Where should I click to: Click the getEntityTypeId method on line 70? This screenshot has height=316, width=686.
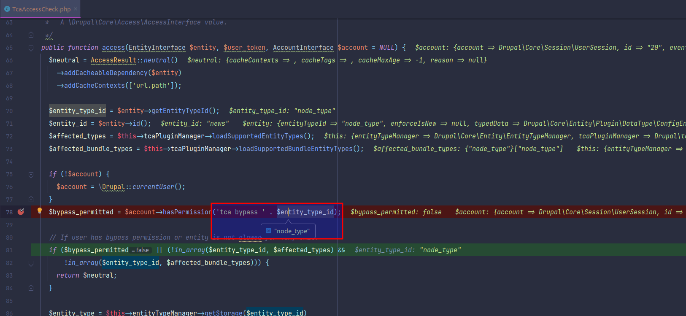click(180, 111)
